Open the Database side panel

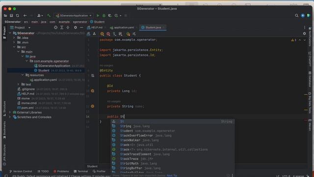coord(310,79)
